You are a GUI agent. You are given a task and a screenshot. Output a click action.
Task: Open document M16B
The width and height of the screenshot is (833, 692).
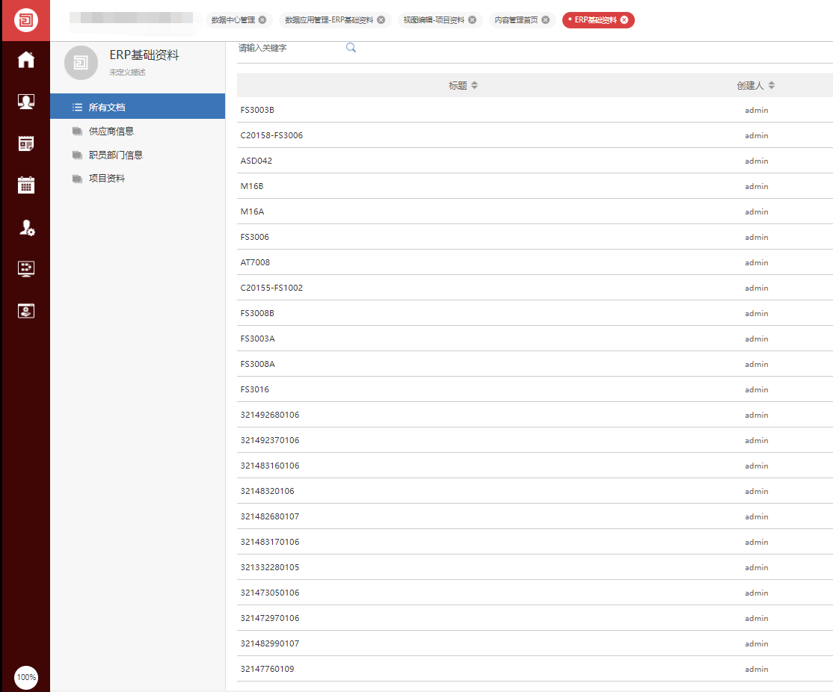(x=252, y=186)
